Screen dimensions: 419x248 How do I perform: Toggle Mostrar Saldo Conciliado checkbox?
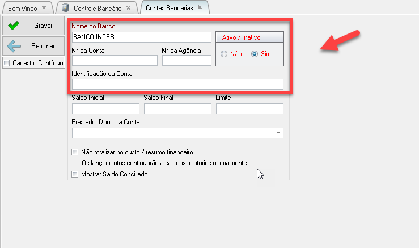point(75,174)
